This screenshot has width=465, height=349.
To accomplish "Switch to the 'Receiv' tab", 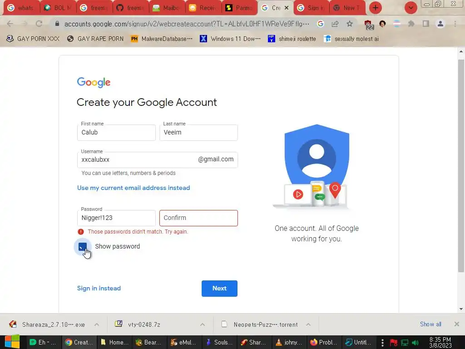I will coord(204,8).
